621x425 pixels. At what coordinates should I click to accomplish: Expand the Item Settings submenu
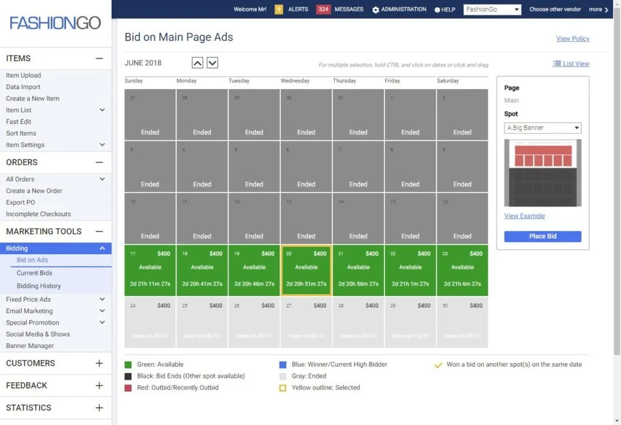[x=102, y=145]
